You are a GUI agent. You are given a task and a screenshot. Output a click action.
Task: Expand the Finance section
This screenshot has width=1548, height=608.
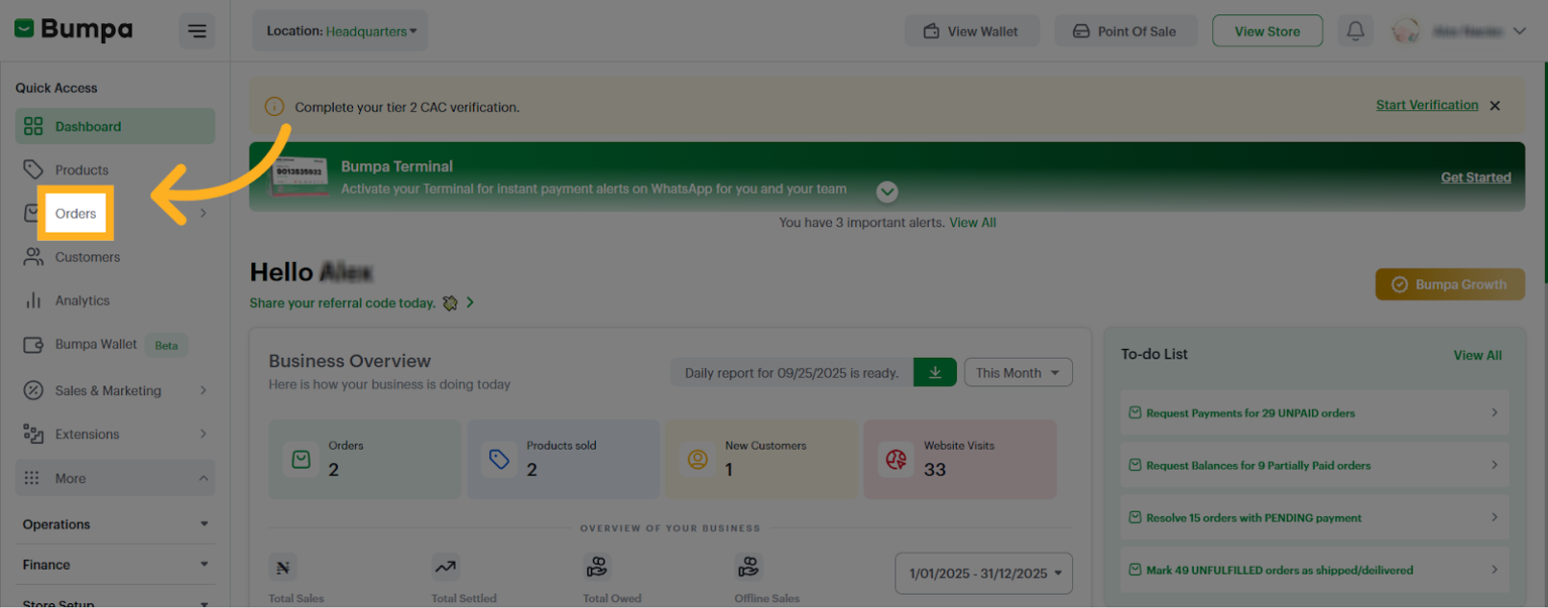coord(115,565)
